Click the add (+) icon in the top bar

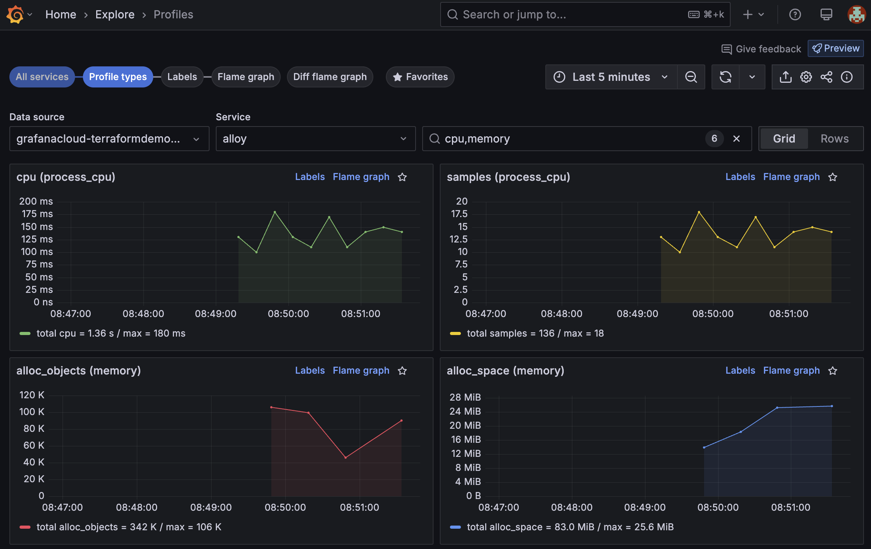747,14
